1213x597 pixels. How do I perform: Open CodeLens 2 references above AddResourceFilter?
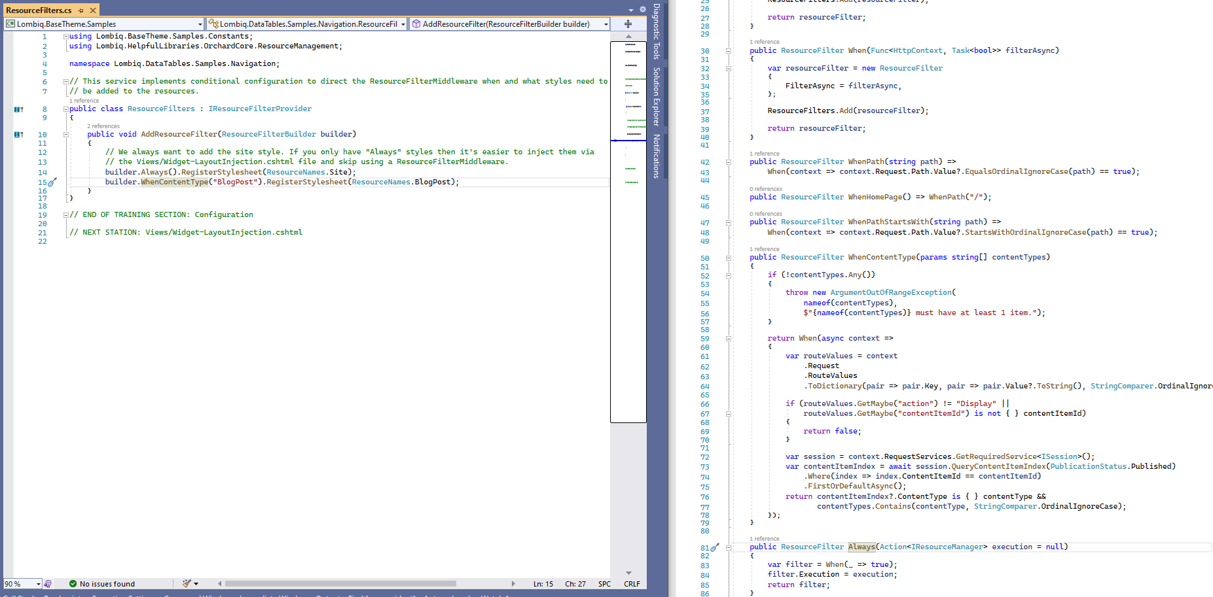tap(103, 126)
